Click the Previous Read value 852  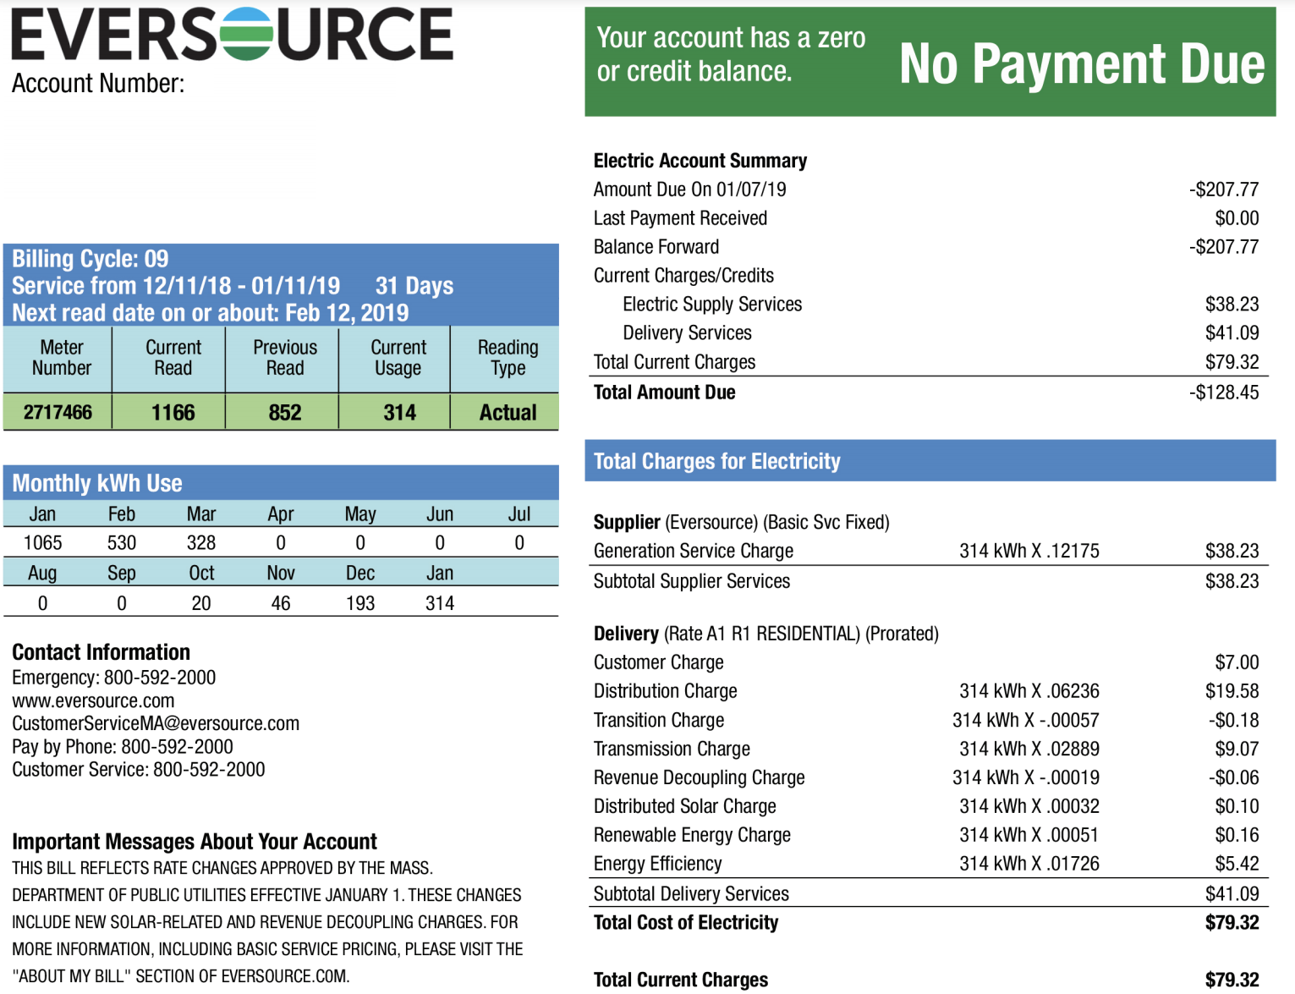pos(285,413)
